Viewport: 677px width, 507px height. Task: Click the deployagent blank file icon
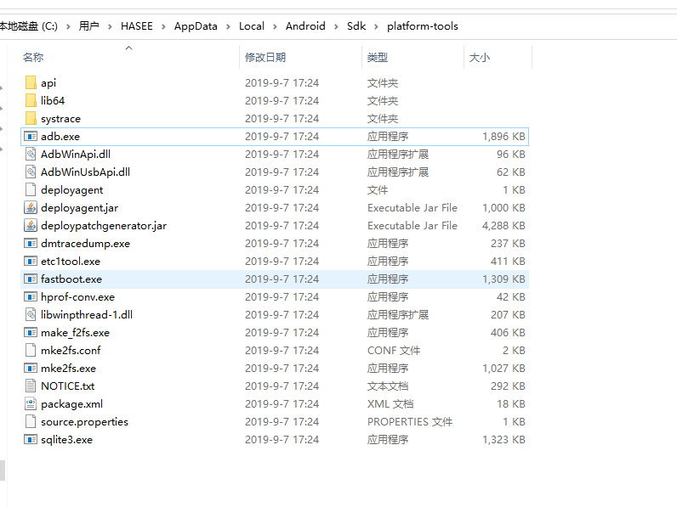pyautogui.click(x=31, y=189)
